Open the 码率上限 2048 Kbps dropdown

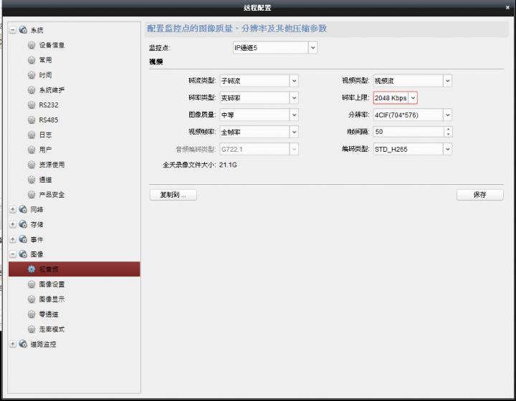(413, 97)
